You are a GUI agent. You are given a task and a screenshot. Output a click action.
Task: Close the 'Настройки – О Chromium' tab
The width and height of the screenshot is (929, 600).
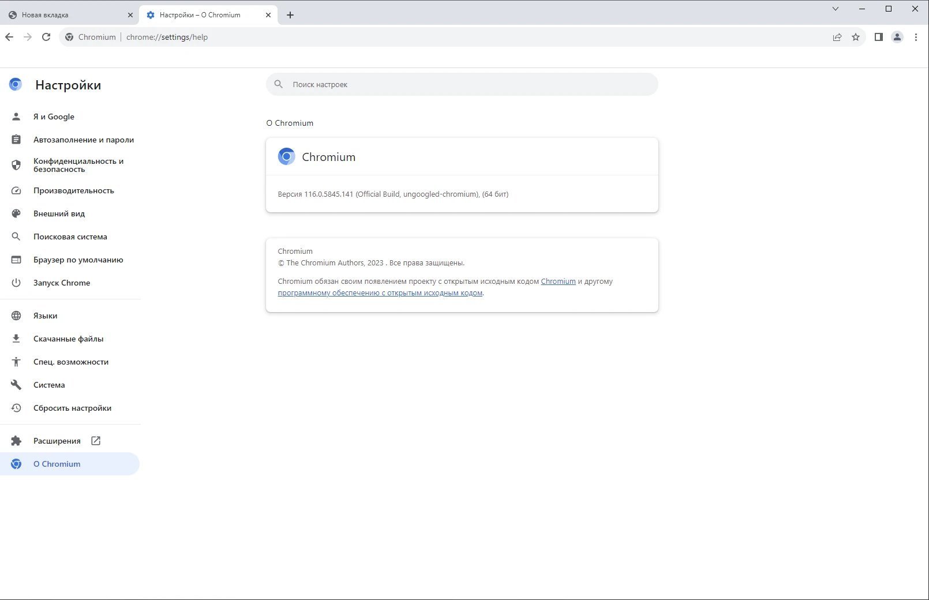point(268,15)
